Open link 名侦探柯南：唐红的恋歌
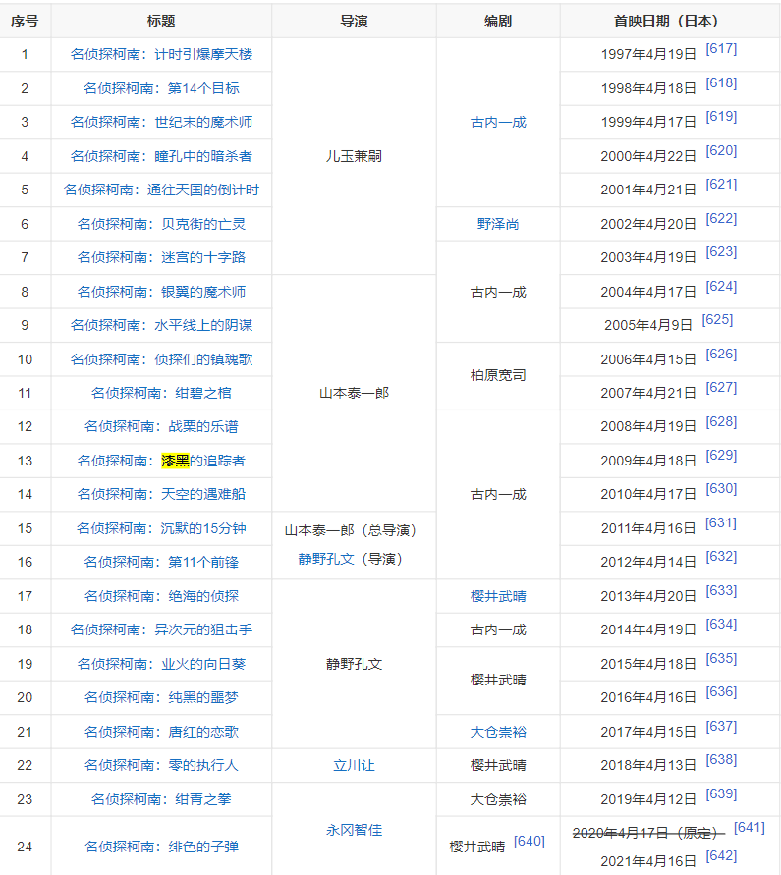 tap(161, 732)
